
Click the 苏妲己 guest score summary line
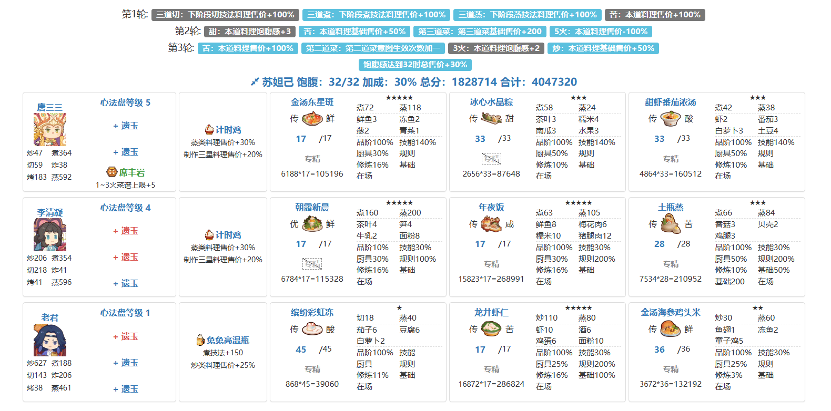click(x=414, y=82)
